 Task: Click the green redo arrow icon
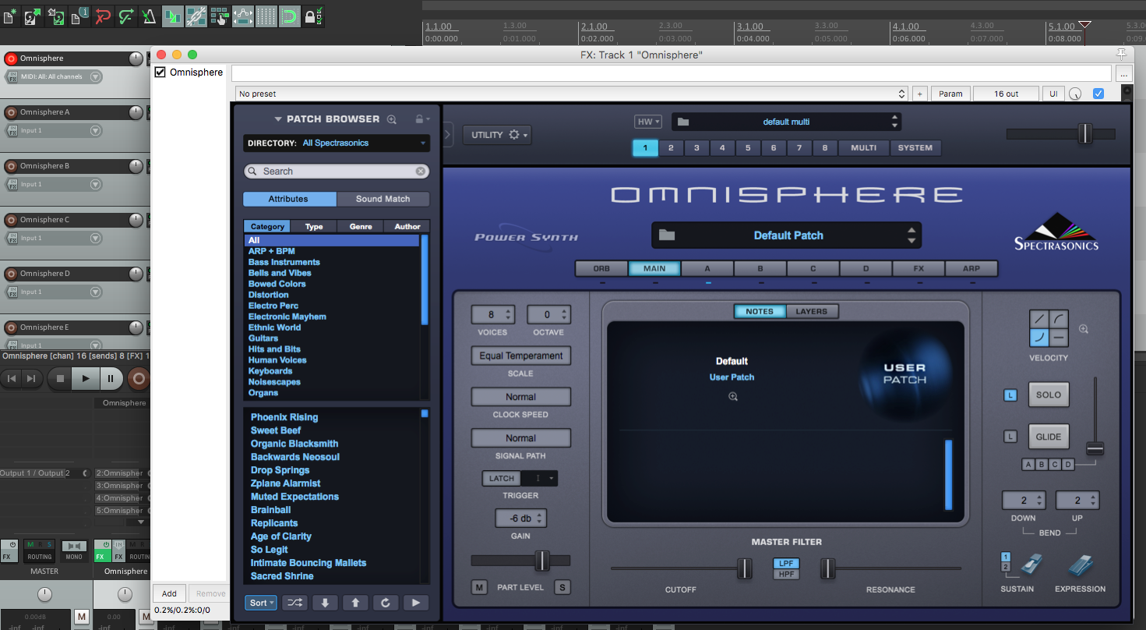click(x=126, y=16)
